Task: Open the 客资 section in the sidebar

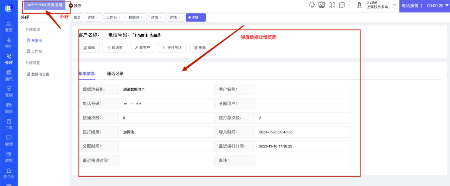Action: pyautogui.click(x=9, y=27)
